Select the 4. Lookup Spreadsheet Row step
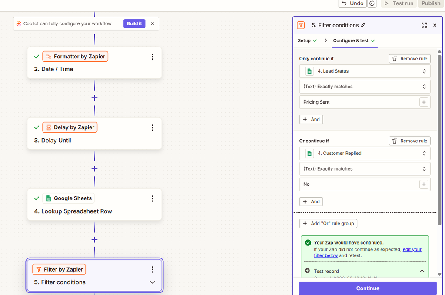445x295 pixels. [94, 204]
